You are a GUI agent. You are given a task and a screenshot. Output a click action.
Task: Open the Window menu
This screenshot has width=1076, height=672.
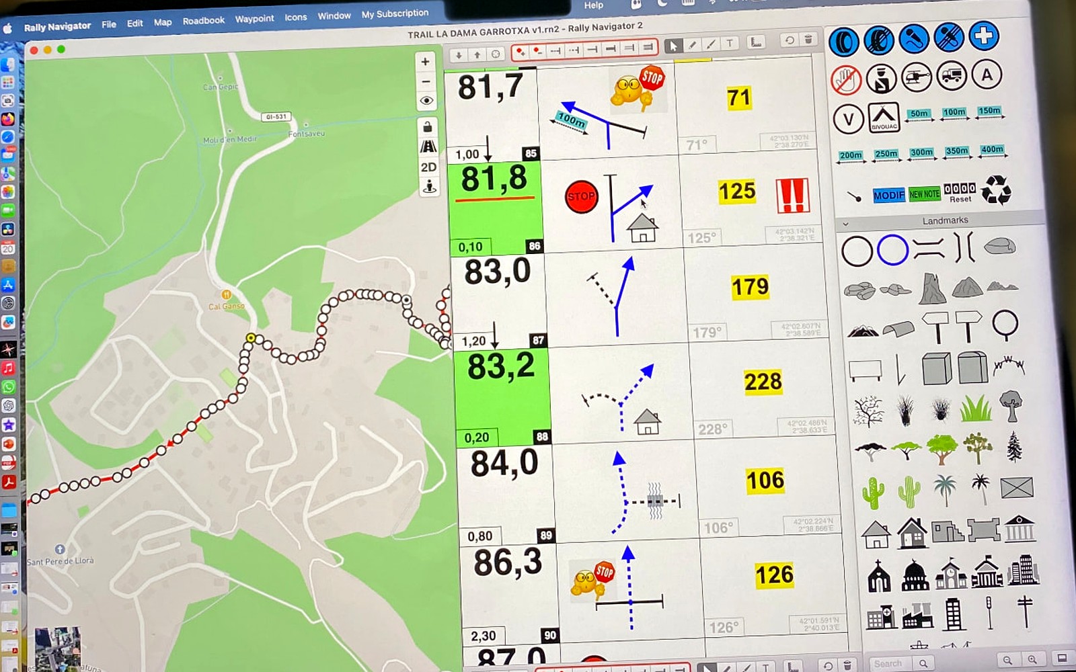tap(334, 15)
